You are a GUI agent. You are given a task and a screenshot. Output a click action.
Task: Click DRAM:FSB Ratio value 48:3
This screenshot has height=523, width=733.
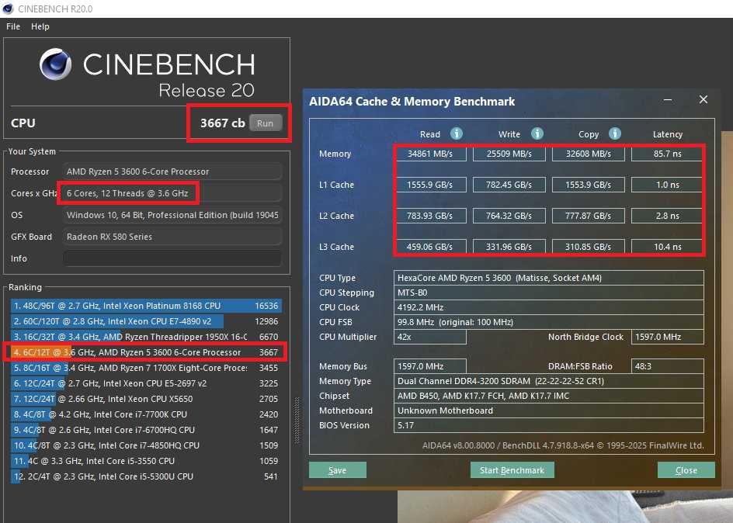pyautogui.click(x=668, y=366)
